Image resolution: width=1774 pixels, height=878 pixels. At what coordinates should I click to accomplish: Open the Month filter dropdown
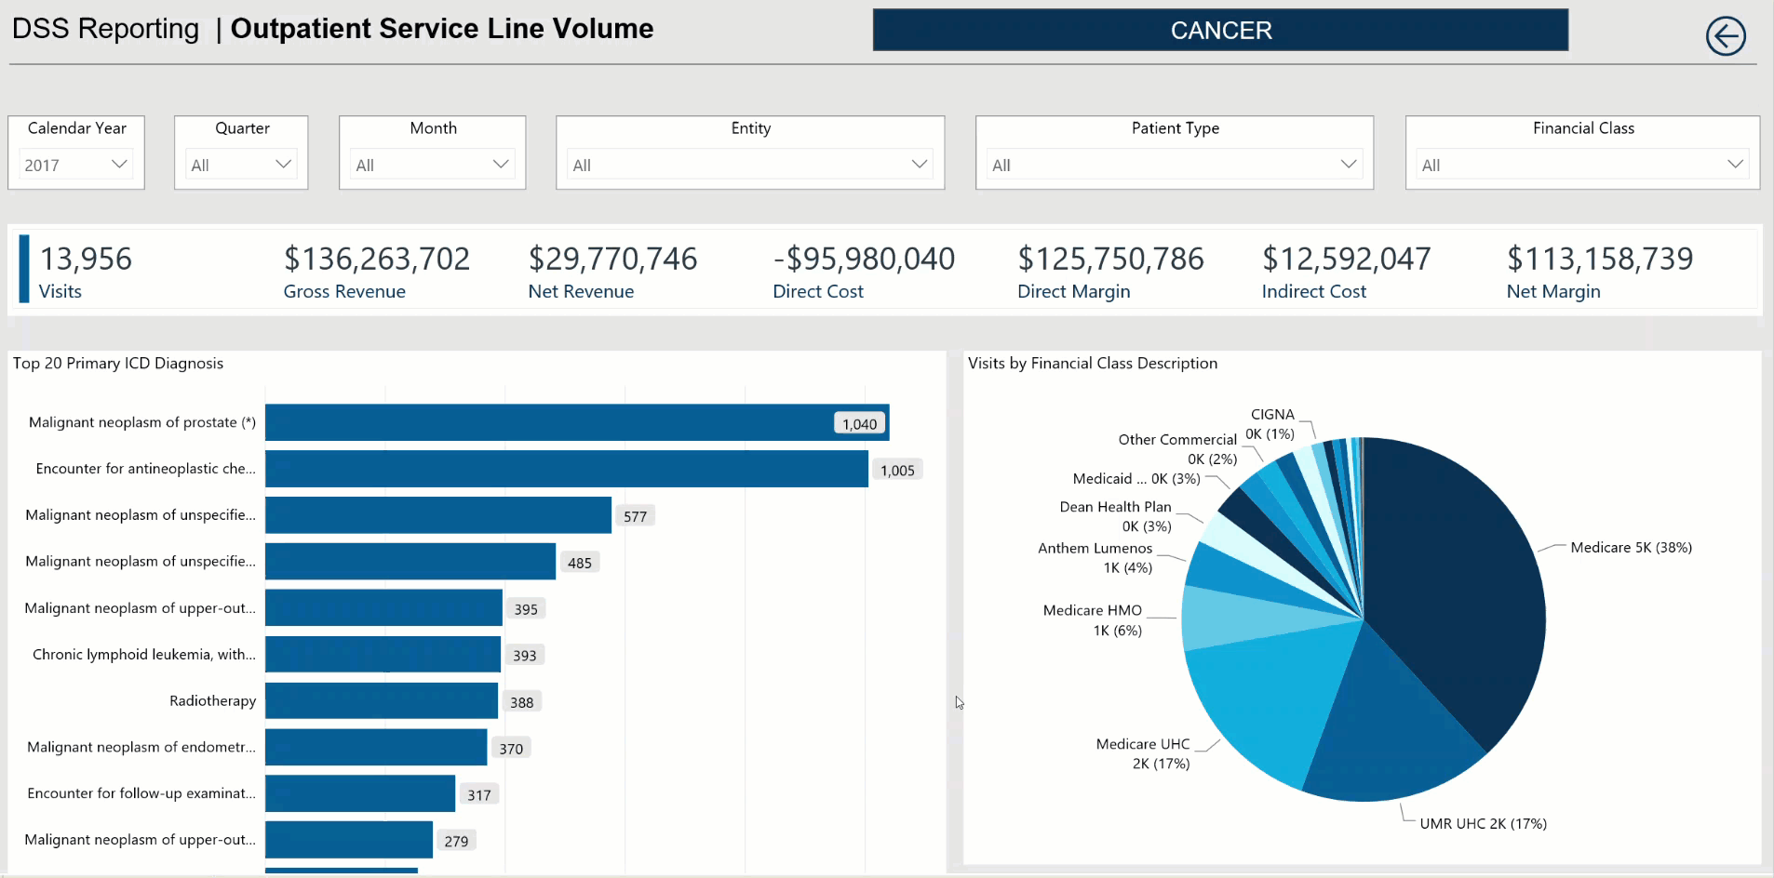coord(432,165)
